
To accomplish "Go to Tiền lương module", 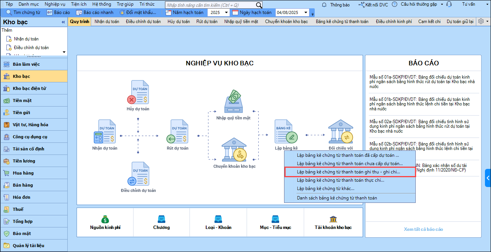I will [34, 161].
